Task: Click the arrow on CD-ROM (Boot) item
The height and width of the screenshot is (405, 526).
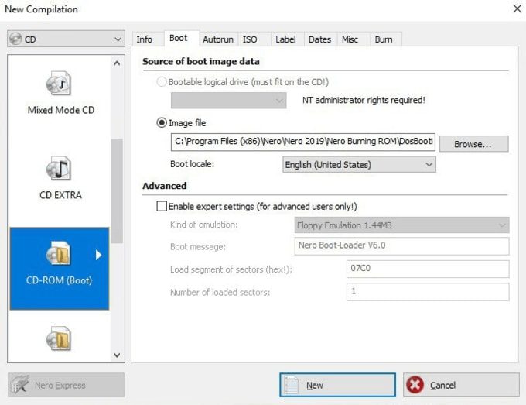Action: pos(98,255)
